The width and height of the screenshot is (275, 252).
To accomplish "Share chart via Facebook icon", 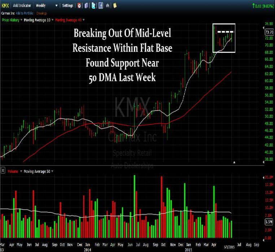I will click(101, 6).
